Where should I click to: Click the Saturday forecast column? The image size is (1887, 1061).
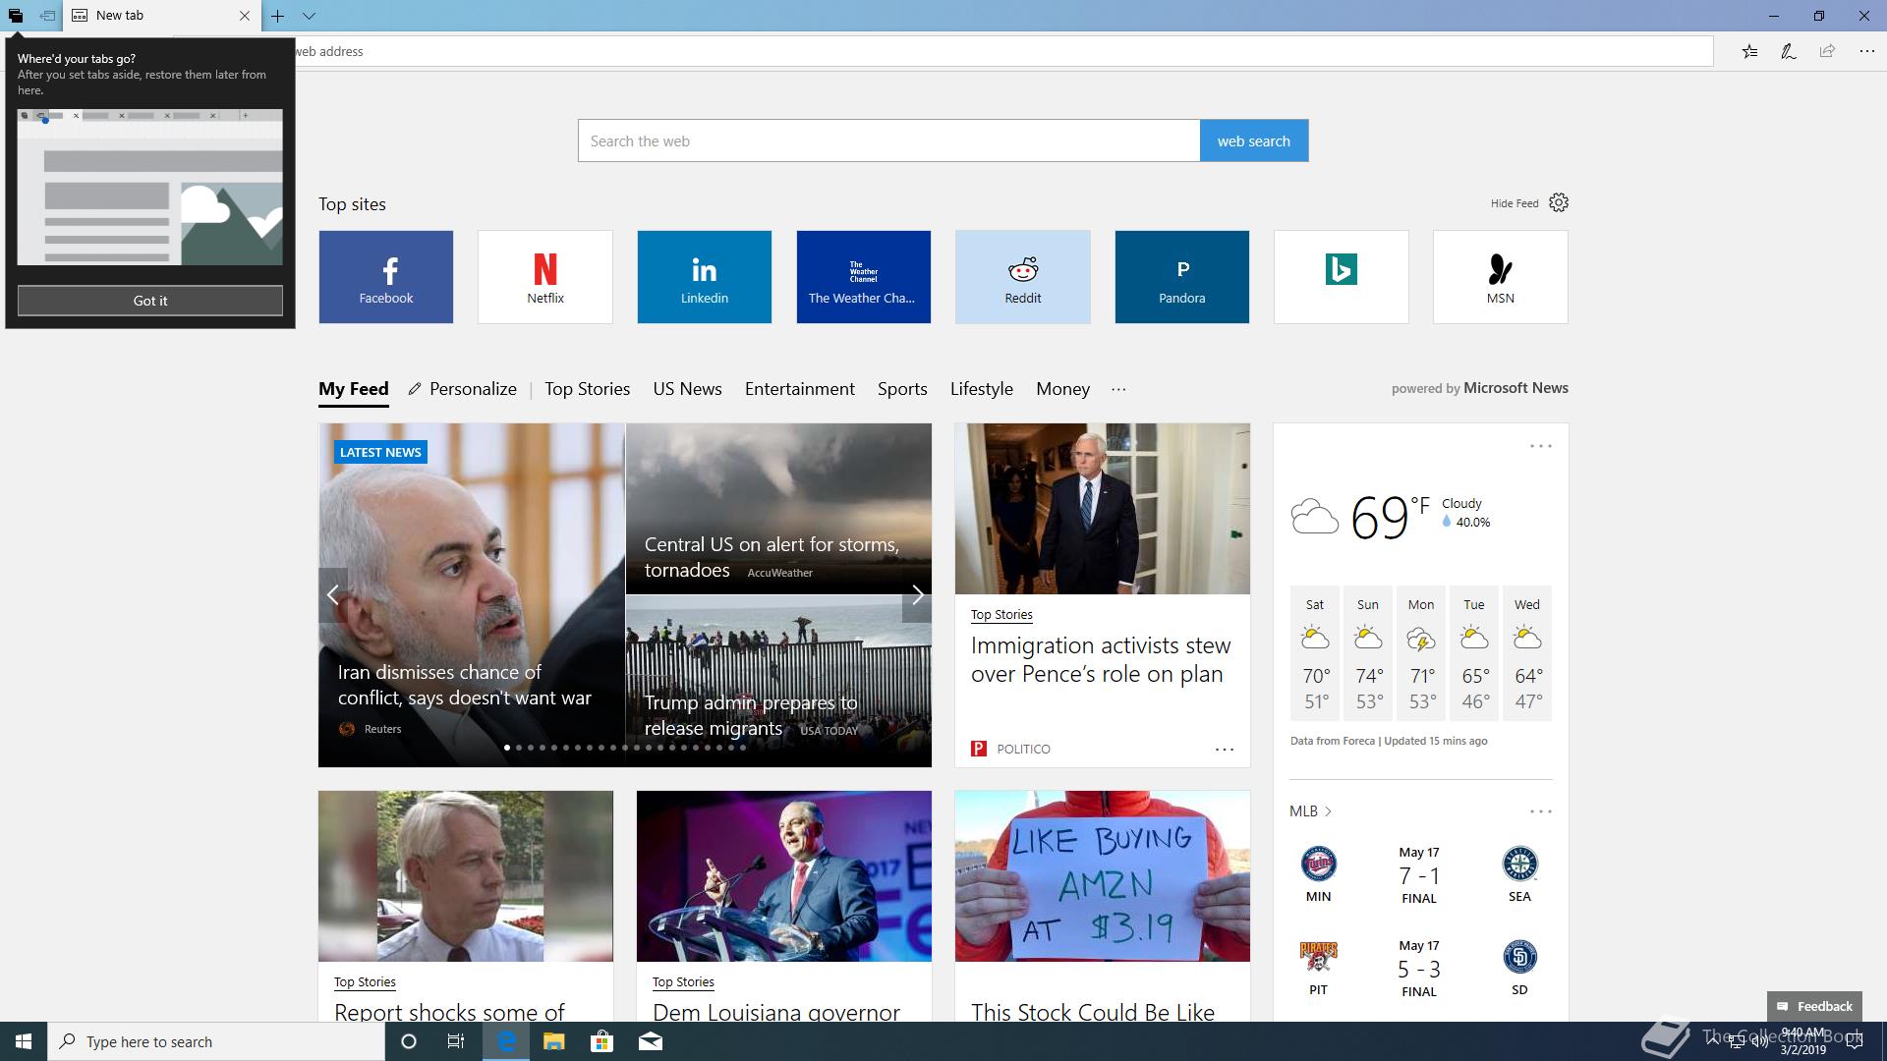[1315, 654]
